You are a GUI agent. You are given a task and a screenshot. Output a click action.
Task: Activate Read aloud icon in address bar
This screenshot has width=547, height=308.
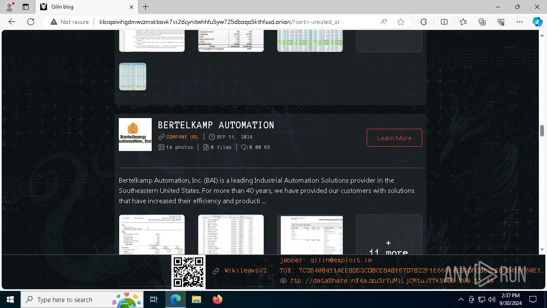pos(384,22)
